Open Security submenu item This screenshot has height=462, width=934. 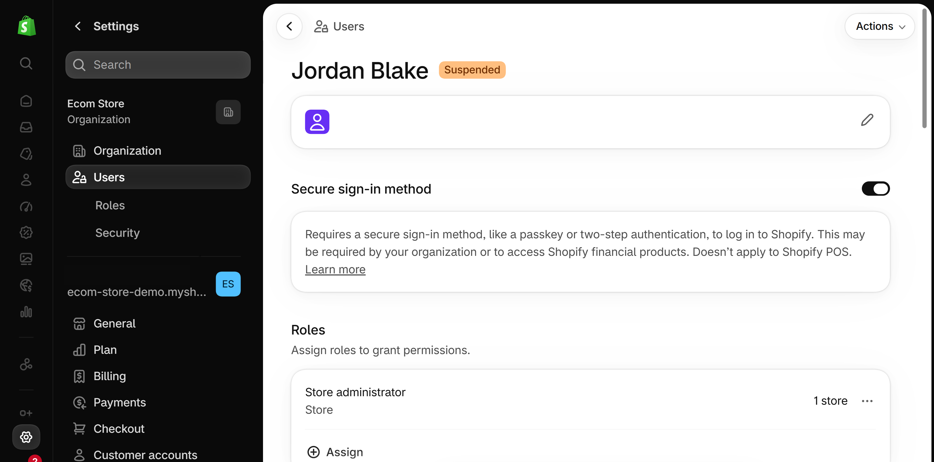click(x=117, y=233)
